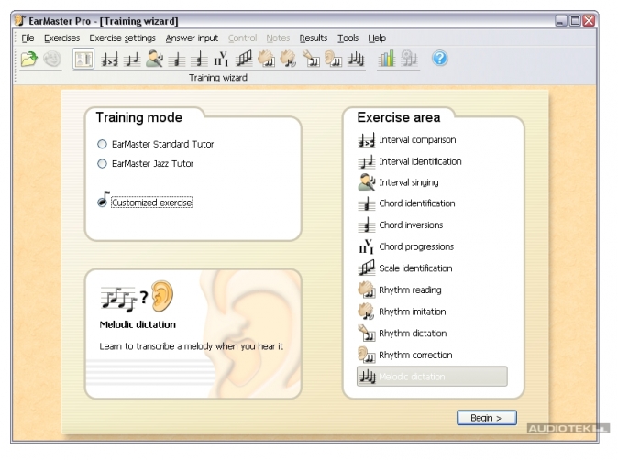Open the Answer input menu
Image resolution: width=618 pixels, height=460 pixels.
coord(192,38)
